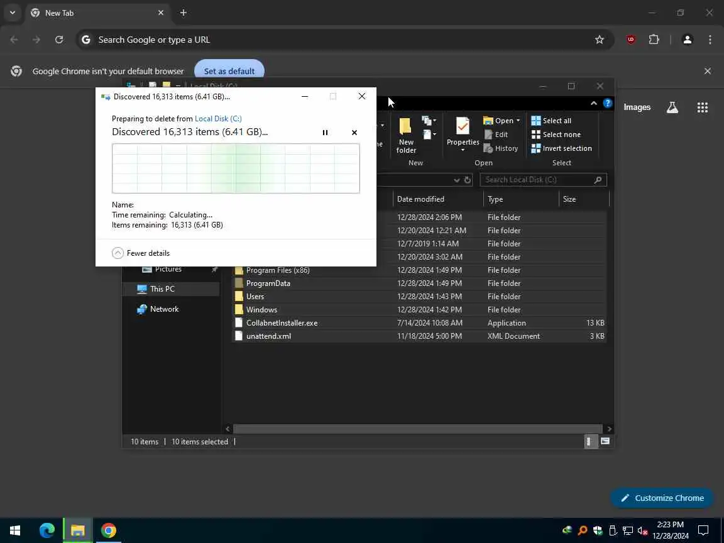The height and width of the screenshot is (543, 724).
Task: Switch Explorer to details view
Action: click(590, 441)
